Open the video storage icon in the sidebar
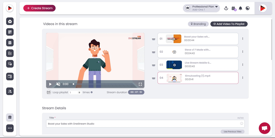The height and width of the screenshot is (138, 275). (10, 53)
